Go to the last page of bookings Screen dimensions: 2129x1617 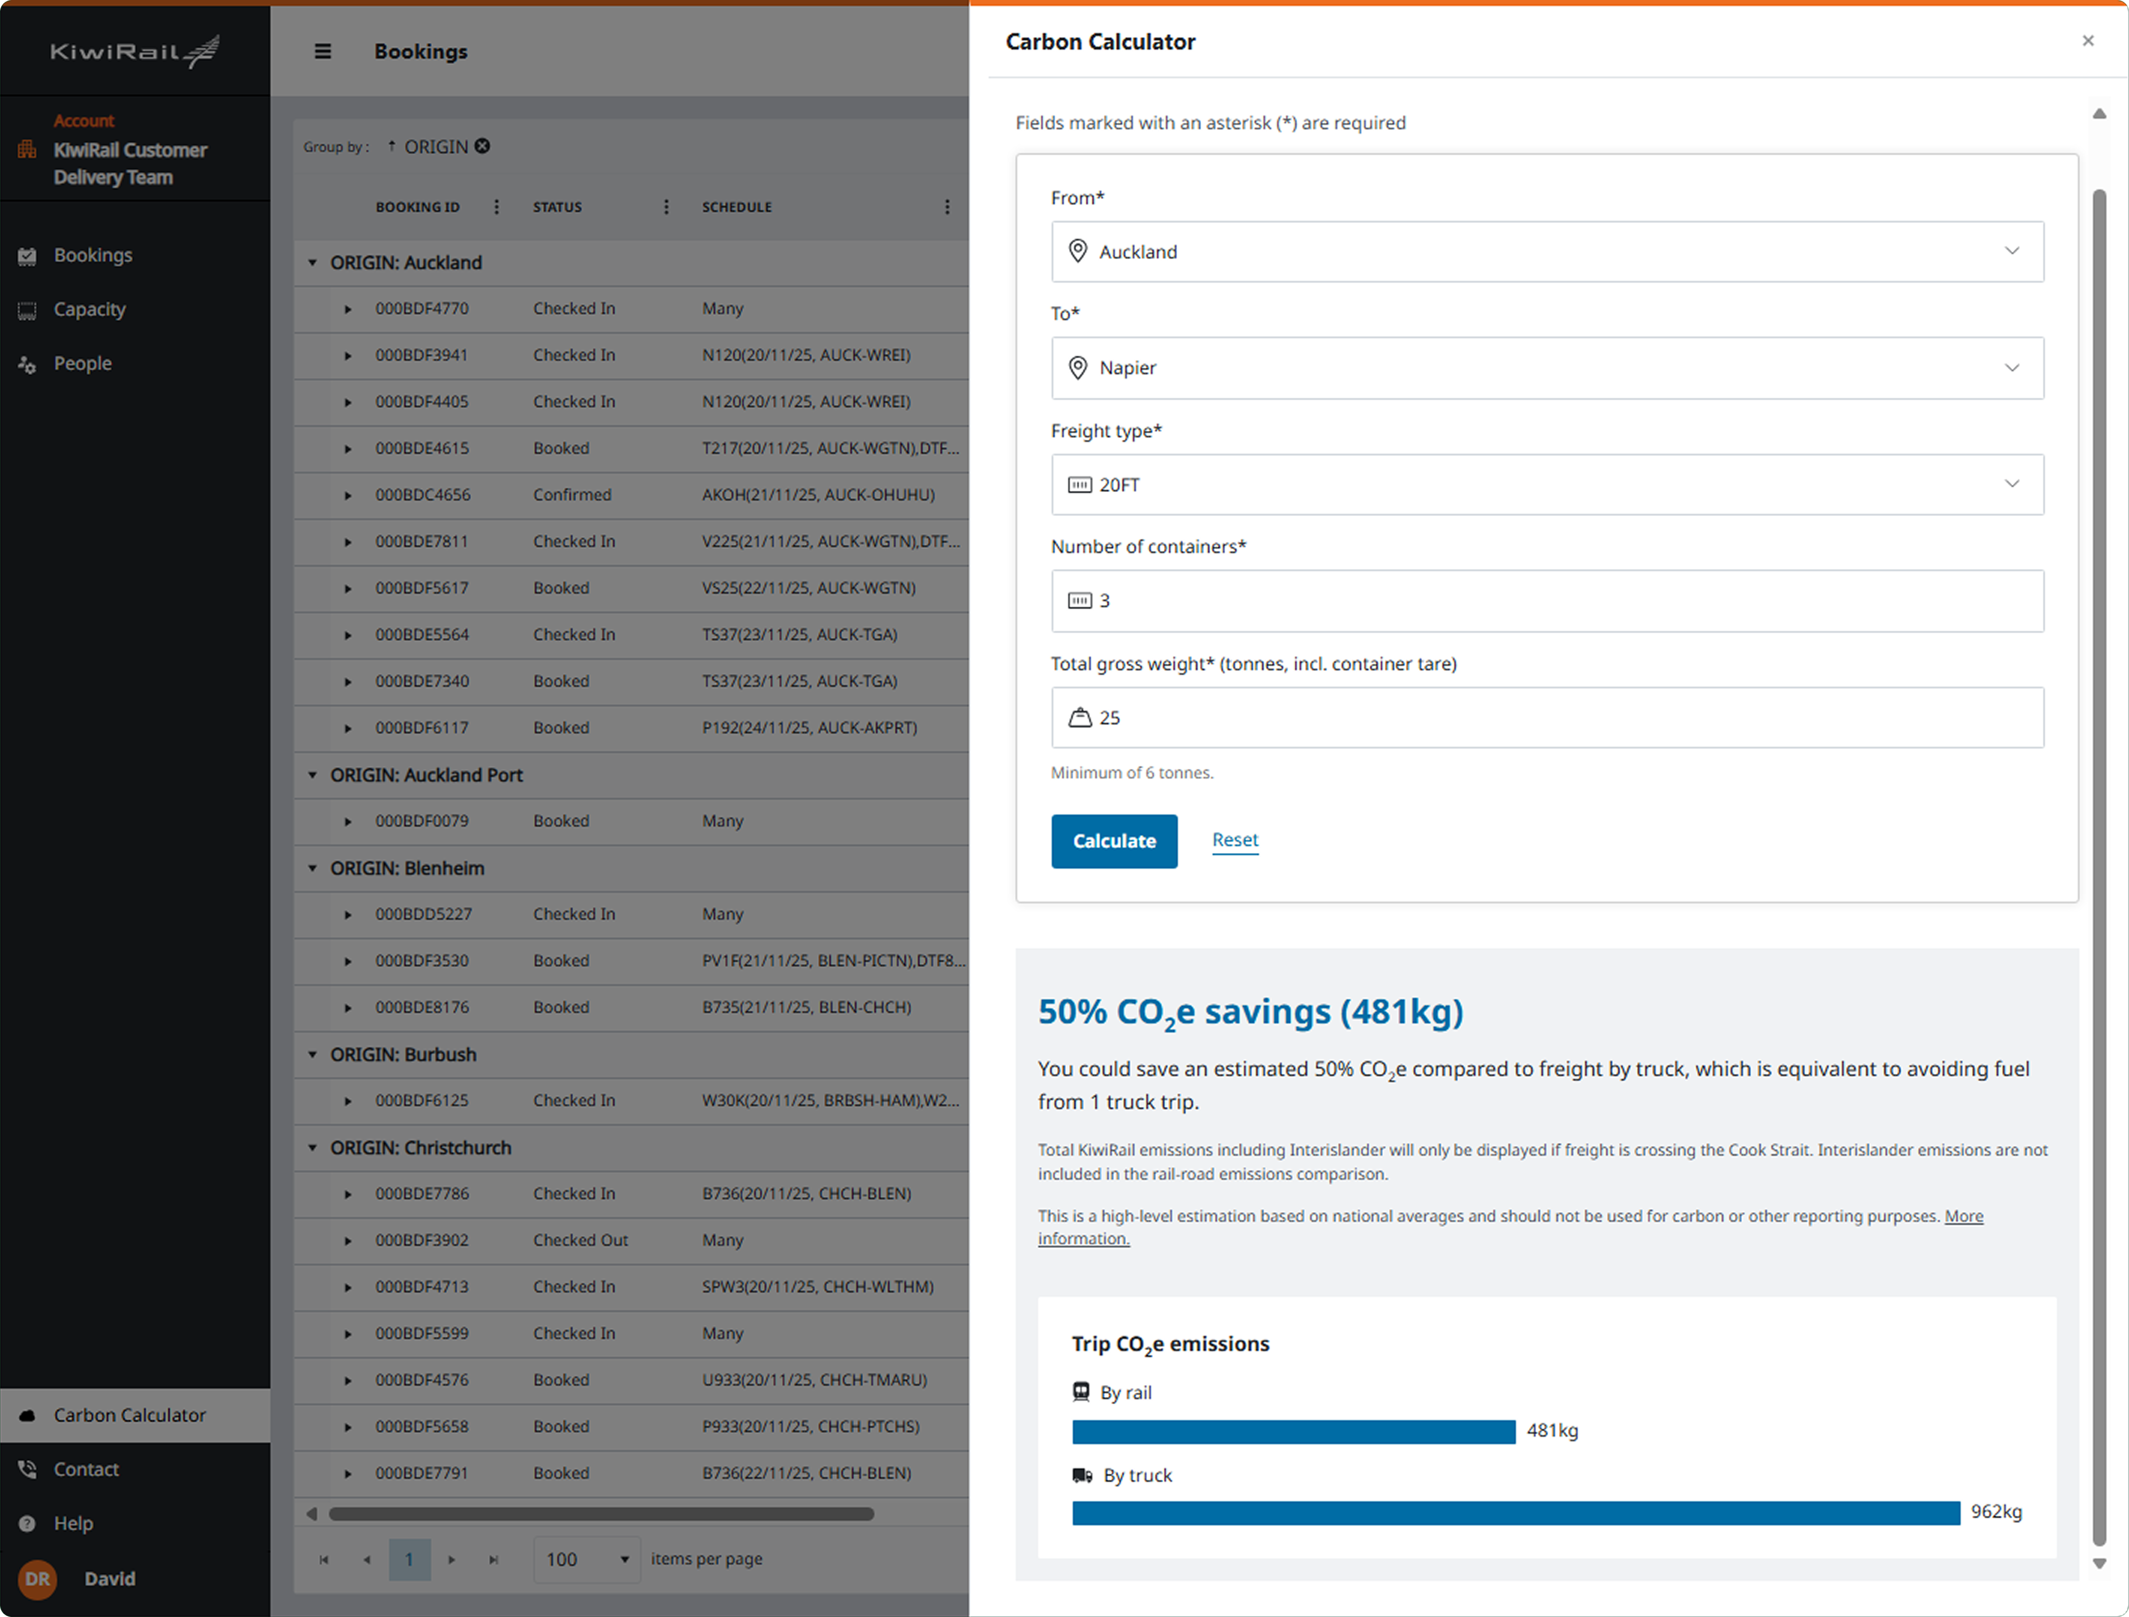click(494, 1559)
